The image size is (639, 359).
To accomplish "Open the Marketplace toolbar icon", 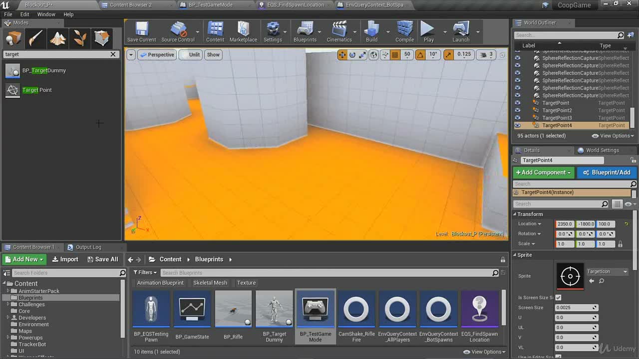I will [x=243, y=32].
